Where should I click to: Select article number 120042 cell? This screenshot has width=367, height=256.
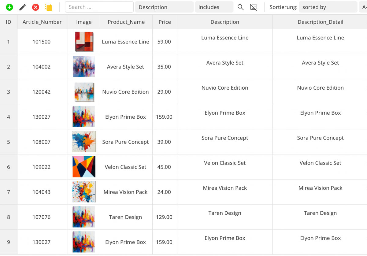42,92
